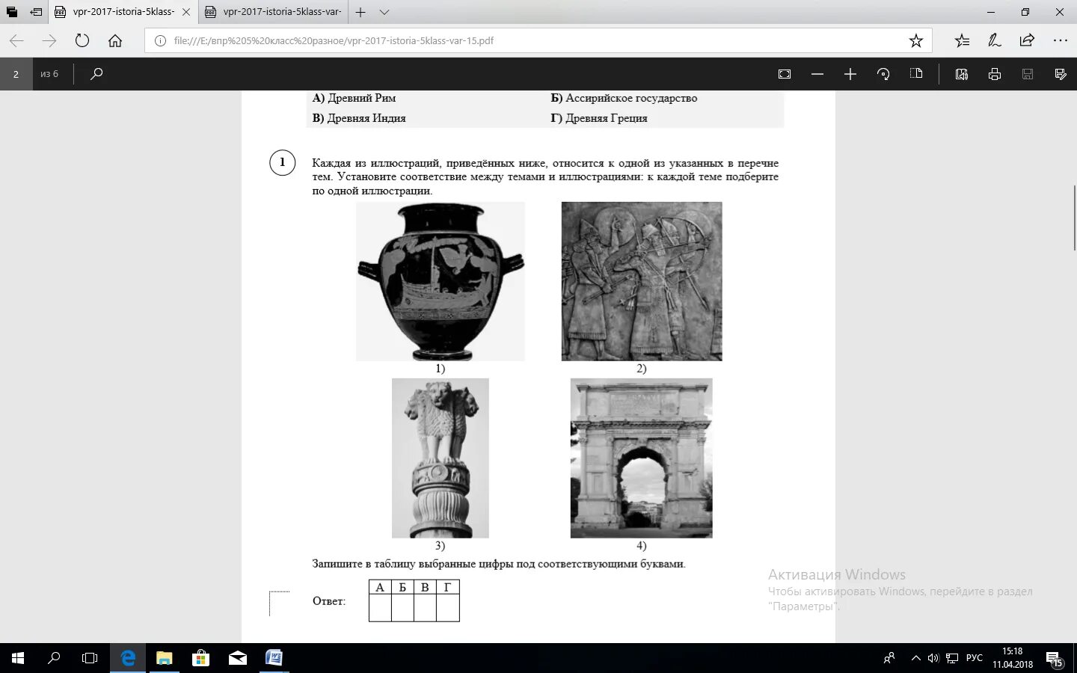The height and width of the screenshot is (673, 1077).
Task: Switch to second vpr-2017-istoria-5klass-var tab
Action: pos(273,12)
